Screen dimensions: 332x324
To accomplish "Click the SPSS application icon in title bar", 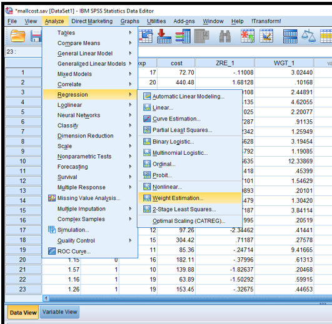I will coord(9,11).
